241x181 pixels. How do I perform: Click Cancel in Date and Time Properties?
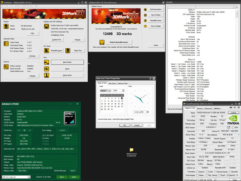[x=137, y=125]
